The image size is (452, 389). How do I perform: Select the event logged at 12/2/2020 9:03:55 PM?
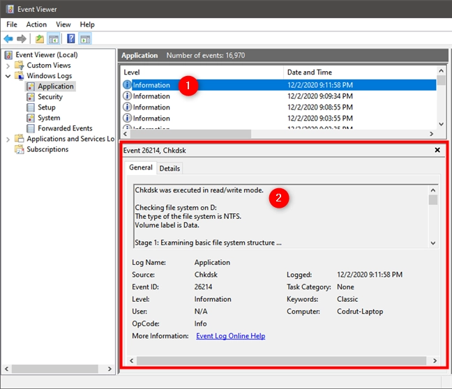279,118
